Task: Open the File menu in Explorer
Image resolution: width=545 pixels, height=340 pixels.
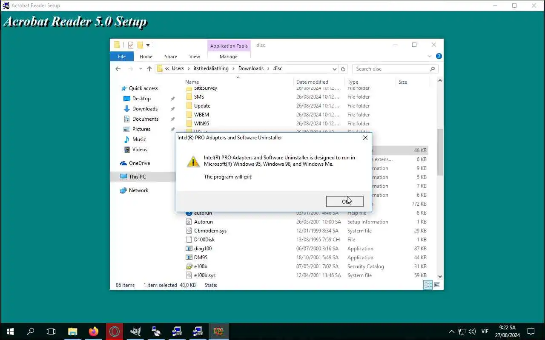Action: (122, 57)
